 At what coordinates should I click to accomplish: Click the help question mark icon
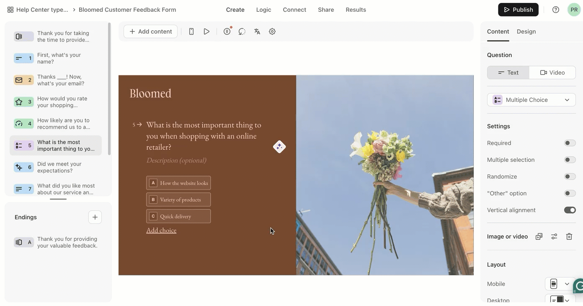(x=556, y=10)
